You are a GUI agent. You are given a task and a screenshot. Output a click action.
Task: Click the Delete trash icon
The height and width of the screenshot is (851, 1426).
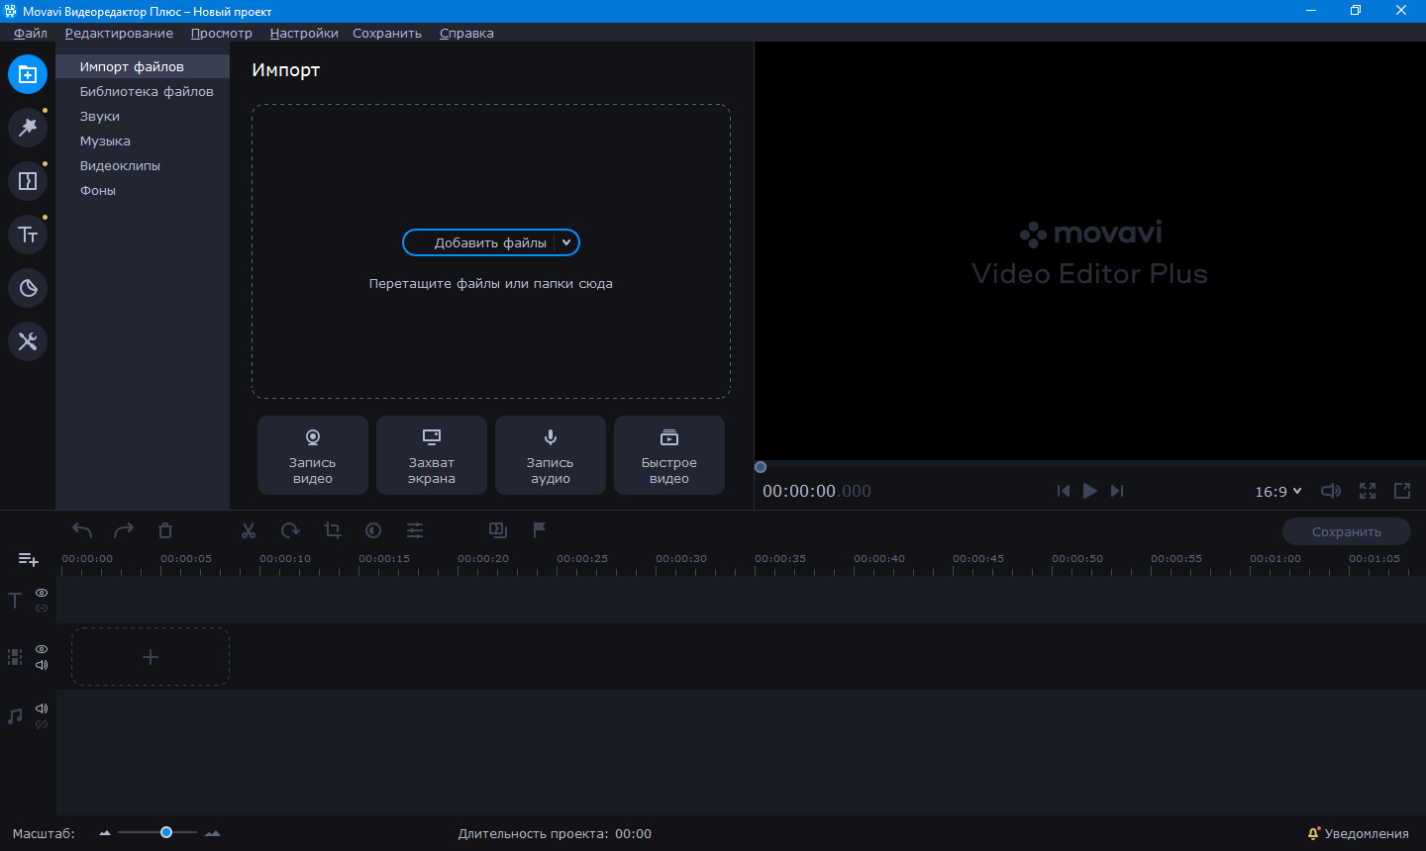[x=165, y=530]
